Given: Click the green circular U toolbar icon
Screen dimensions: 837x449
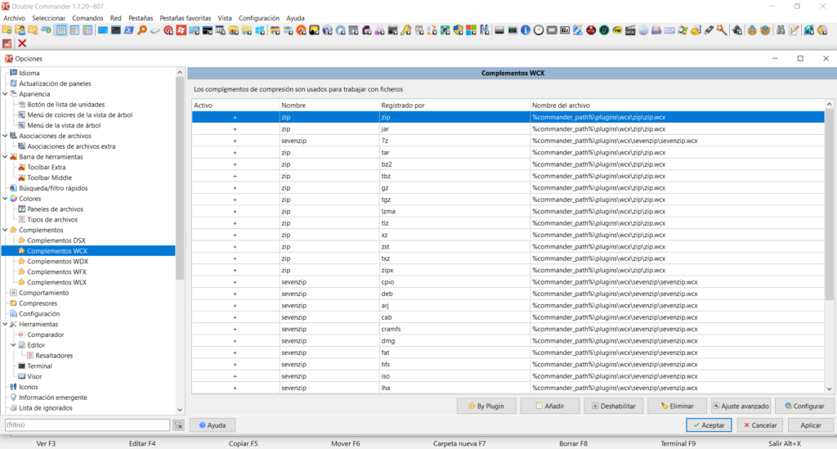Looking at the screenshot, I should [x=604, y=30].
